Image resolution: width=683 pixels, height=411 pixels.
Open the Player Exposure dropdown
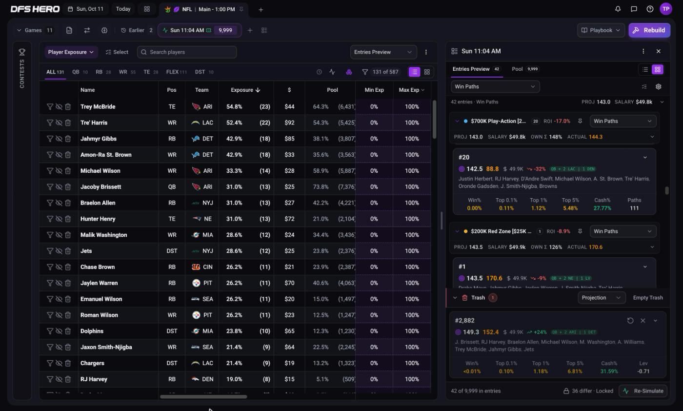pos(71,52)
